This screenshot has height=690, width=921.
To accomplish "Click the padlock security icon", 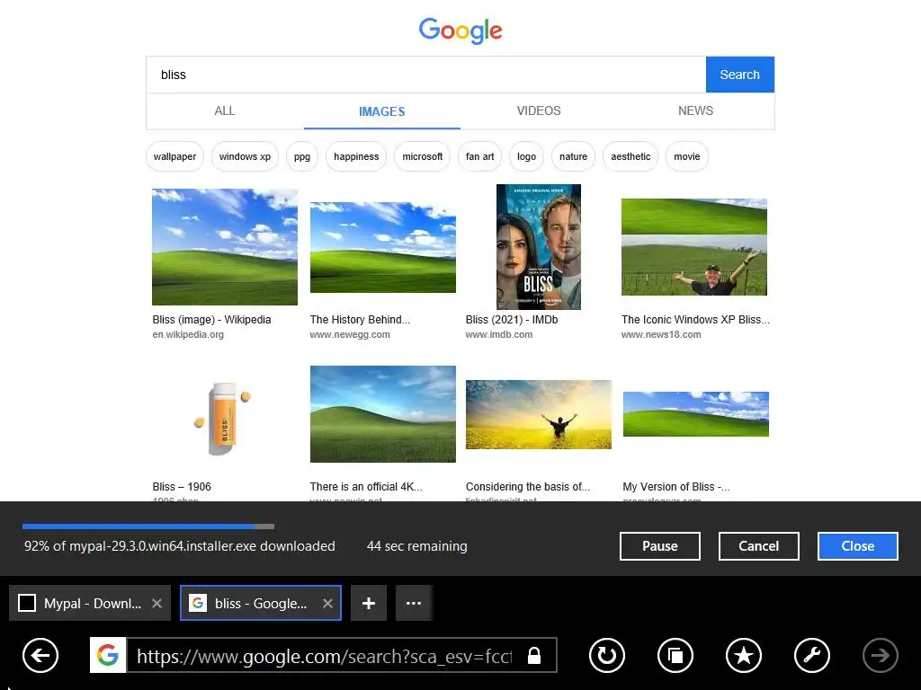I will click(534, 655).
